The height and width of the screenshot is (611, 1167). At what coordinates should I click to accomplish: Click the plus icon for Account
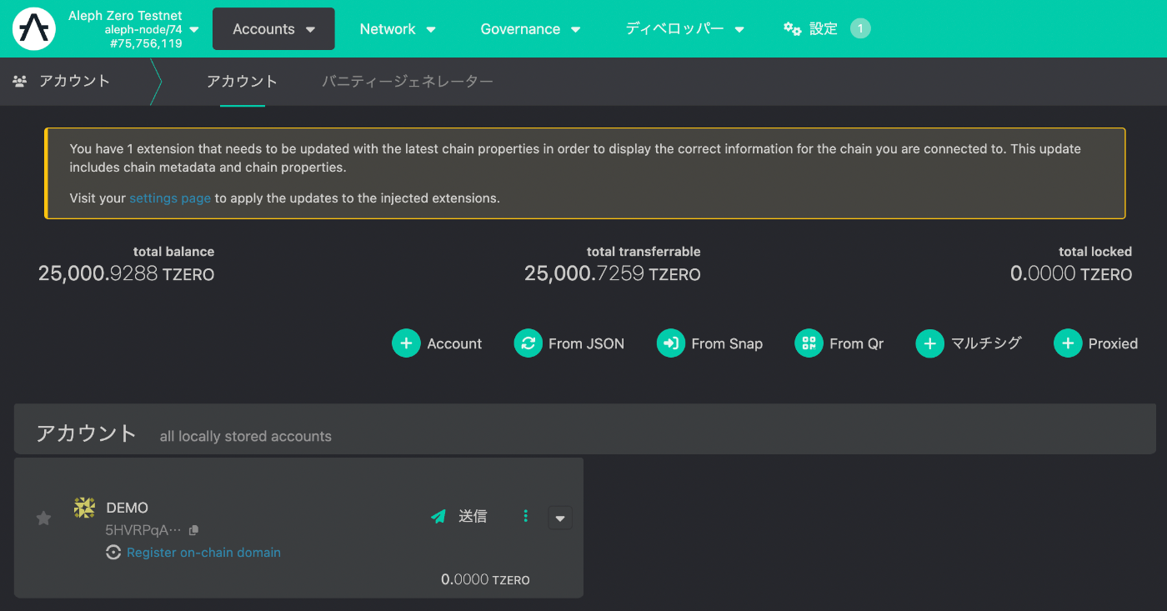[406, 343]
